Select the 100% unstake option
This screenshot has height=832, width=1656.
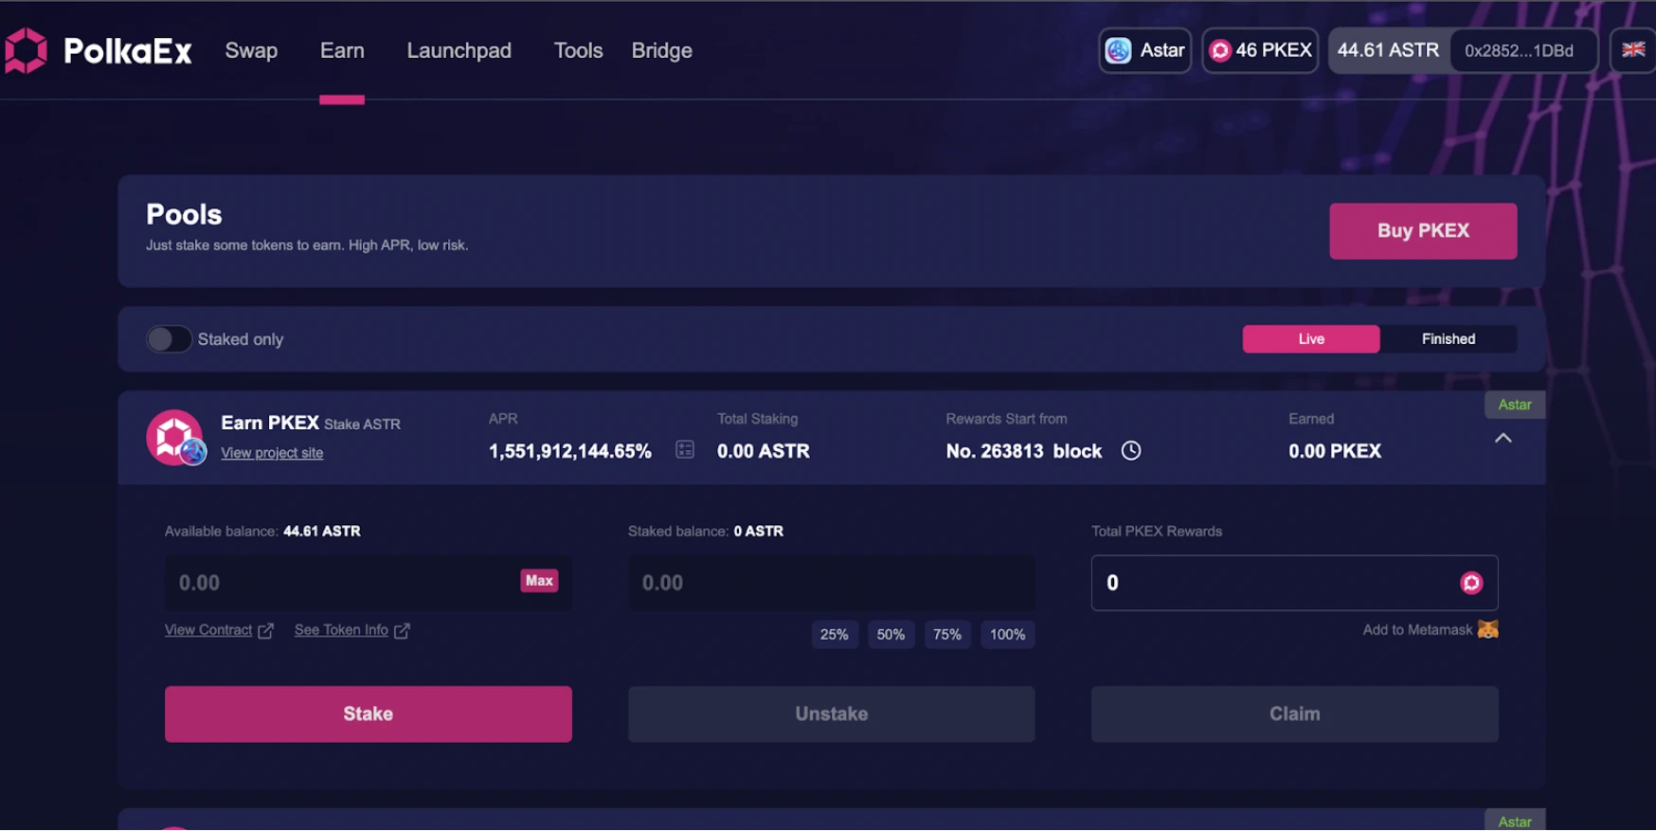coord(1008,635)
